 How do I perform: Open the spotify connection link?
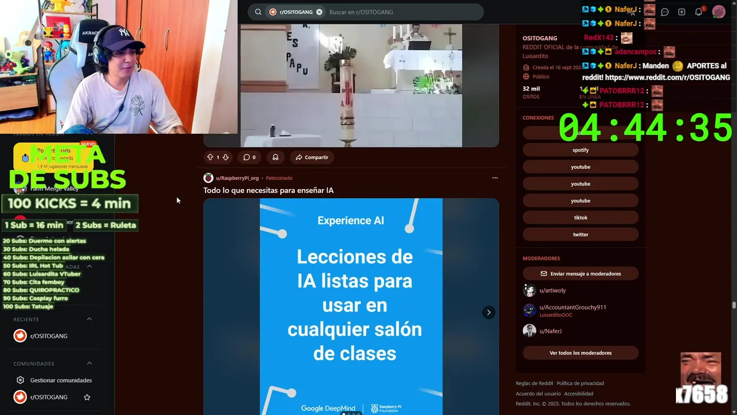pyautogui.click(x=580, y=150)
